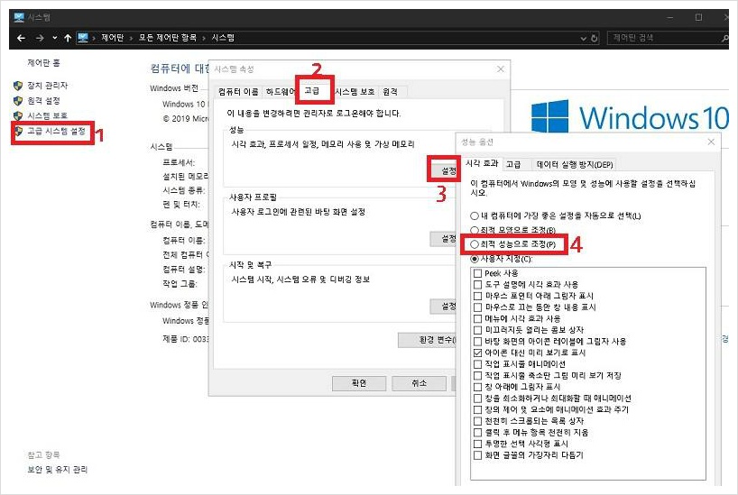Expand the chevron after the computer icon
The width and height of the screenshot is (738, 495).
pyautogui.click(x=94, y=38)
